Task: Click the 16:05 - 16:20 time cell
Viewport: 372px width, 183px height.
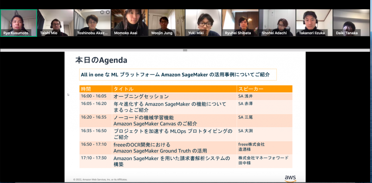Action: coord(96,107)
